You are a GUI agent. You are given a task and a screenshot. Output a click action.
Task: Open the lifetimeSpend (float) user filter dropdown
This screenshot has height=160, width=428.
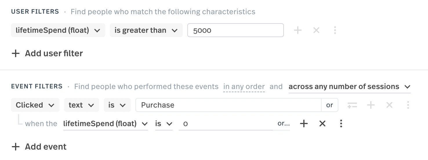[58, 30]
